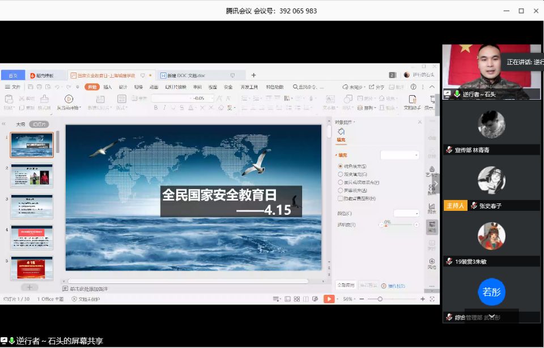544x348 pixels.
Task: Select the gradient fill (G) radio button
Action: pos(341,174)
